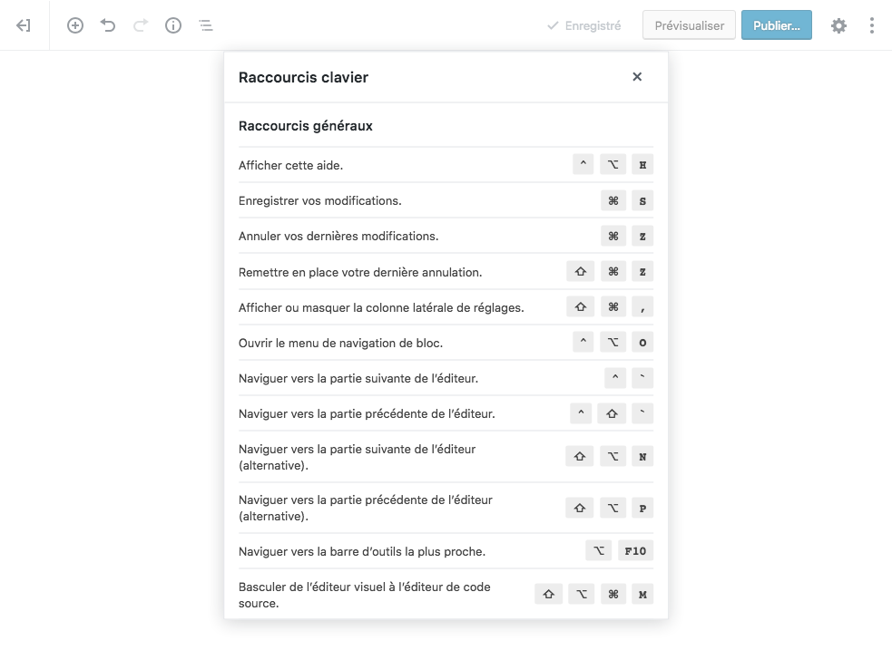Click the F10 key badge

pyautogui.click(x=635, y=550)
